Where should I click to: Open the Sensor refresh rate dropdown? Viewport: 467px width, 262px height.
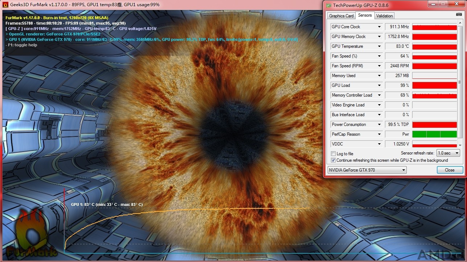[x=448, y=153]
